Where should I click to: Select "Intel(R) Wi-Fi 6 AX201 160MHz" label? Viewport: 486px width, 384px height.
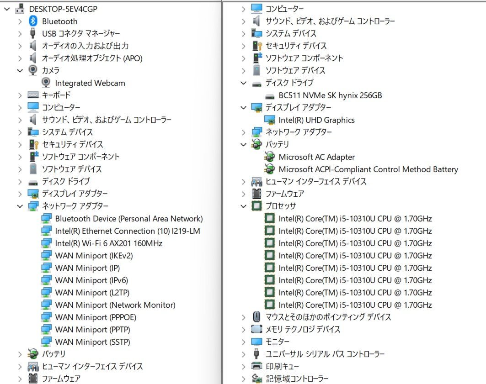[x=108, y=243]
